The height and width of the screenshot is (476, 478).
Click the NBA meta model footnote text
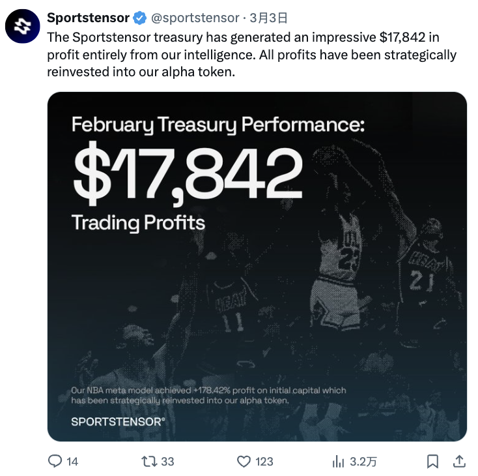(208, 395)
